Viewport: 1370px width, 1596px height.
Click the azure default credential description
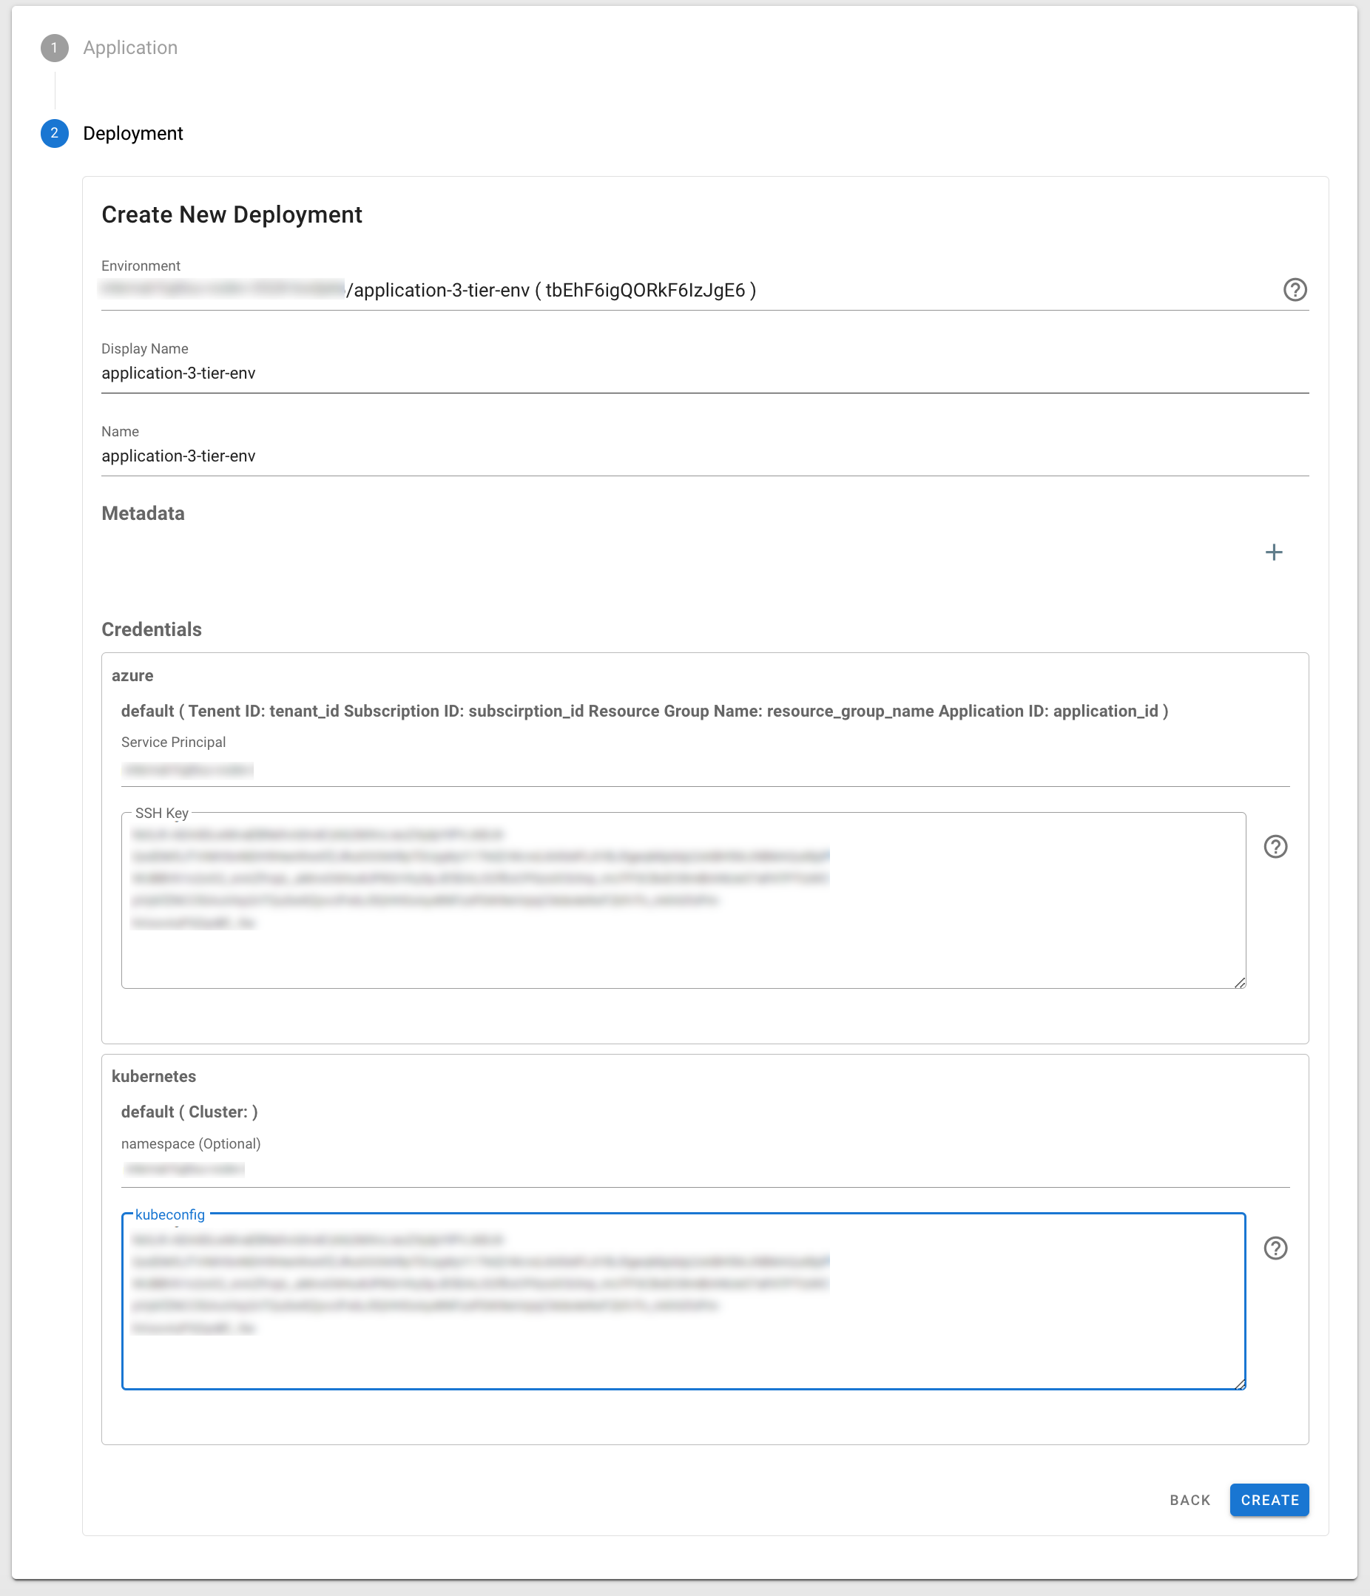pyautogui.click(x=644, y=711)
